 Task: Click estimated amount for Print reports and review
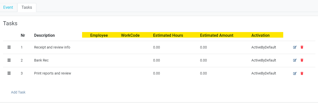pyautogui.click(x=203, y=73)
